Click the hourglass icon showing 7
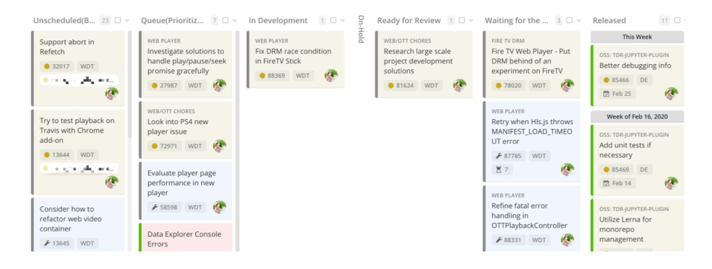The width and height of the screenshot is (712, 269). point(499,170)
